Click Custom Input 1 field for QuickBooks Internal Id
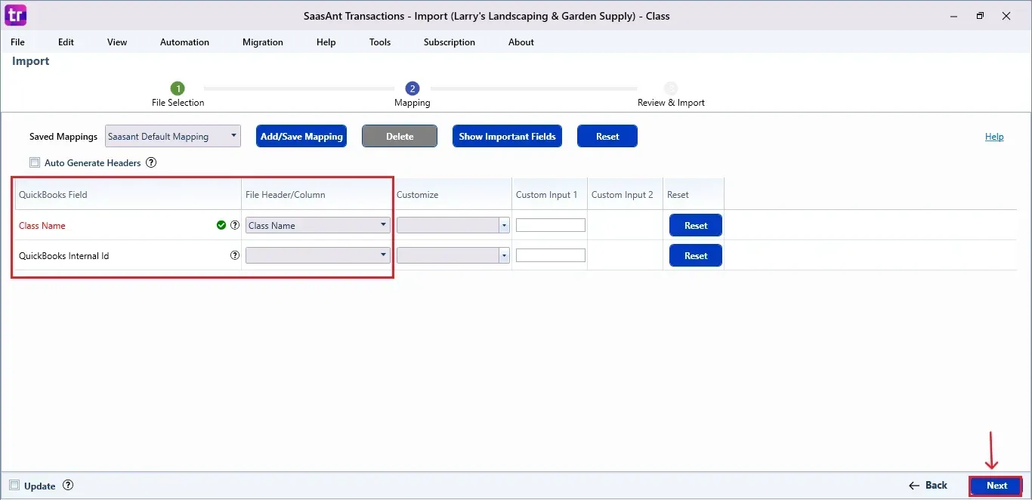This screenshot has width=1032, height=500. (551, 255)
